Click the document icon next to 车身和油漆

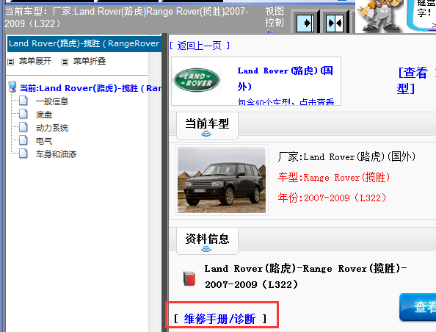pyautogui.click(x=23, y=154)
